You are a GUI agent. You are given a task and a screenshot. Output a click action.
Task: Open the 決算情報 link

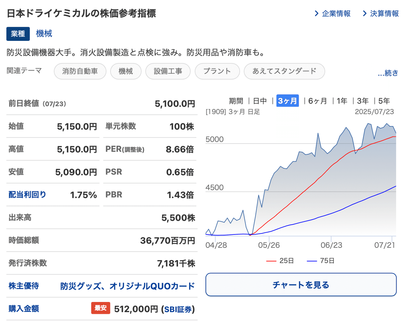tap(384, 14)
